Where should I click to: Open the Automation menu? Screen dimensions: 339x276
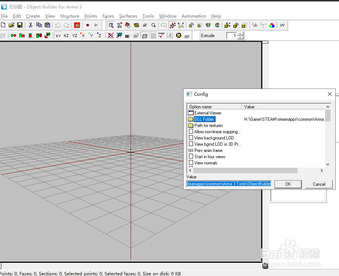[x=194, y=16]
